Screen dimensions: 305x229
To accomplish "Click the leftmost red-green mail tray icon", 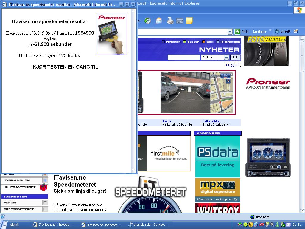I will click(x=240, y=225).
